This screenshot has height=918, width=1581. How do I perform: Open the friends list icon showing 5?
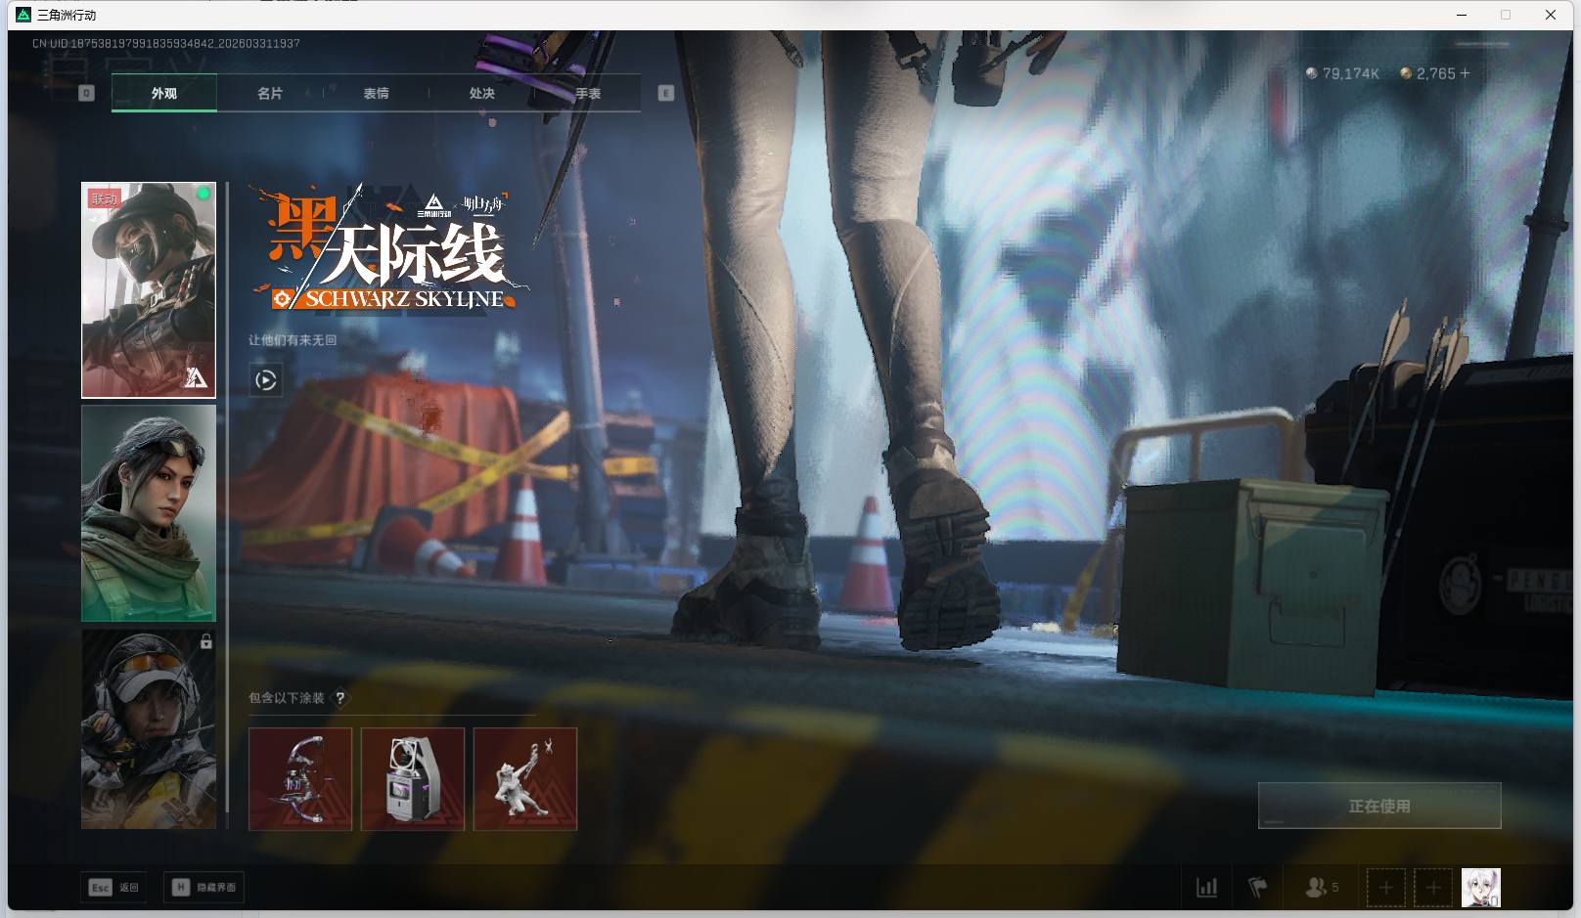point(1322,888)
